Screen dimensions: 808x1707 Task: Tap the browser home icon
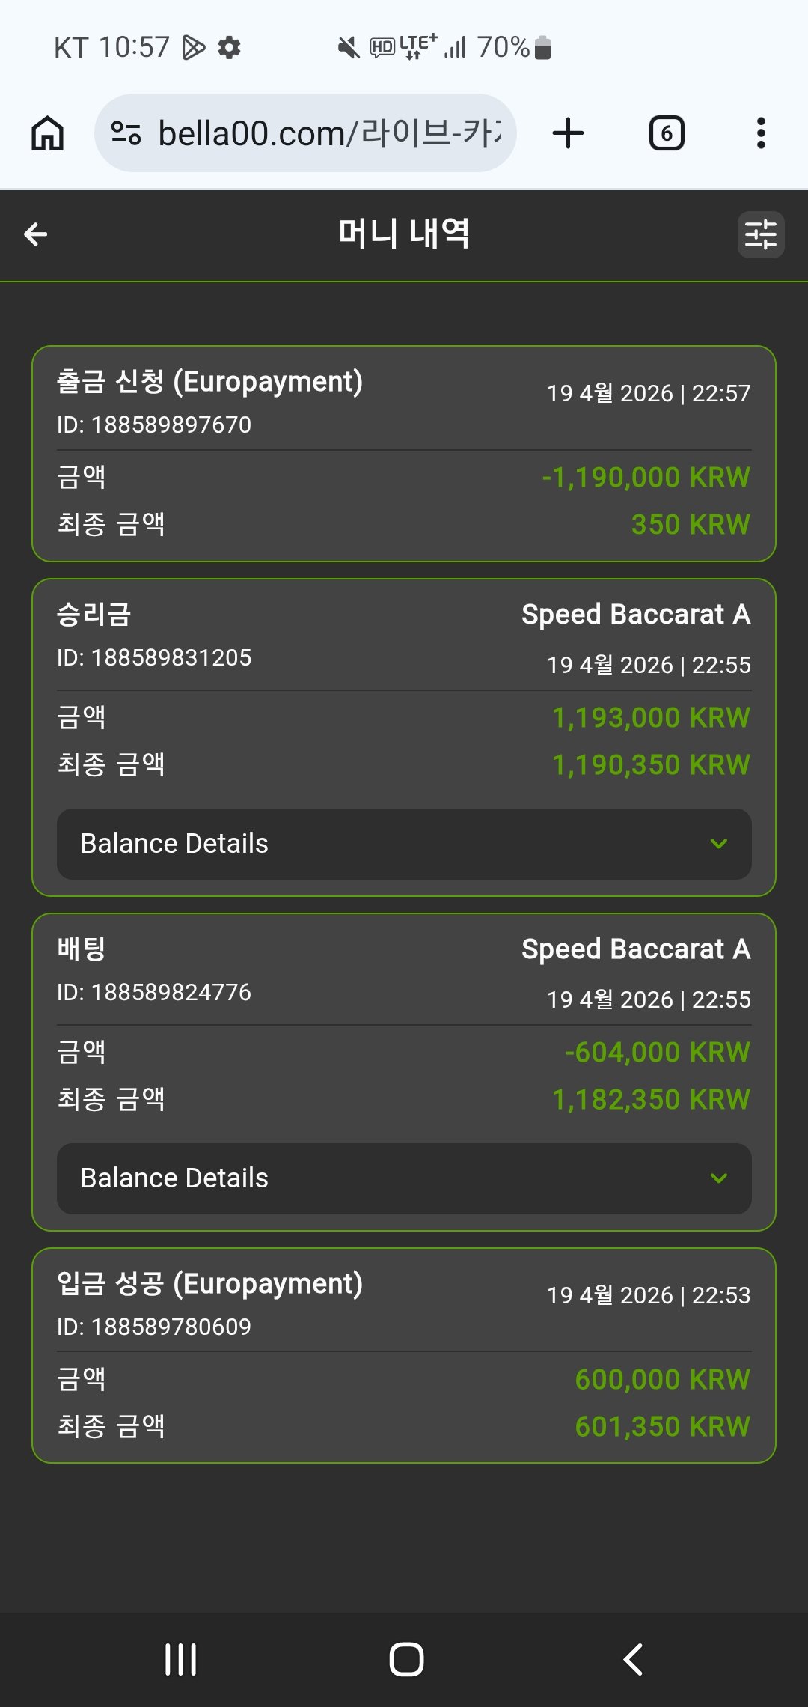click(47, 133)
